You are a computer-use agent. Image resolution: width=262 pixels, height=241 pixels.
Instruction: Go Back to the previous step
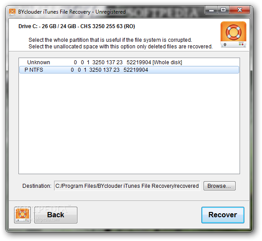coord(56,215)
